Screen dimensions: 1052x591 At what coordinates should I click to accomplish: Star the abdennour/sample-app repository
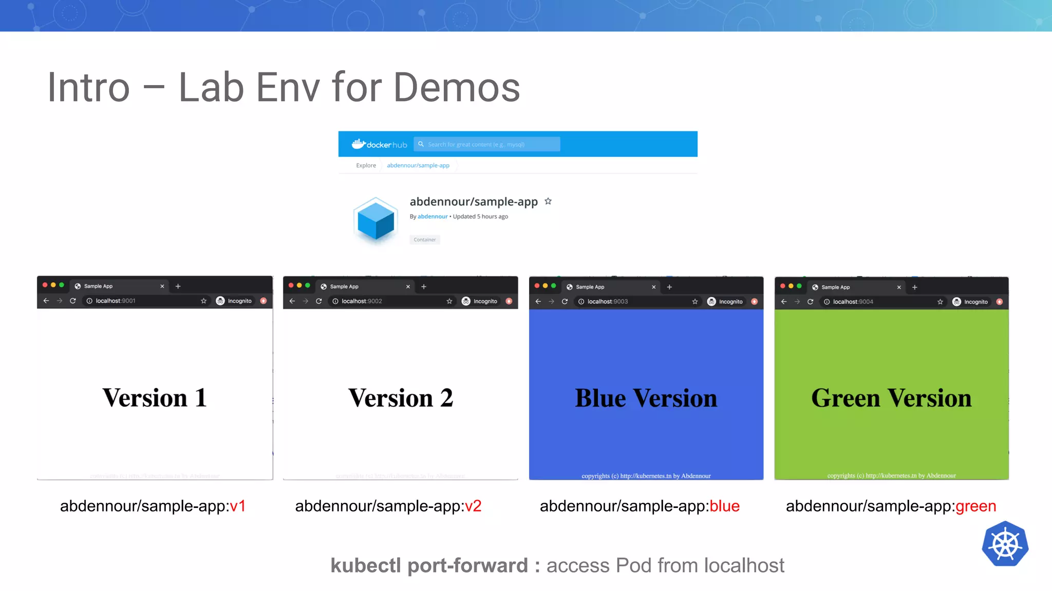[x=548, y=201]
